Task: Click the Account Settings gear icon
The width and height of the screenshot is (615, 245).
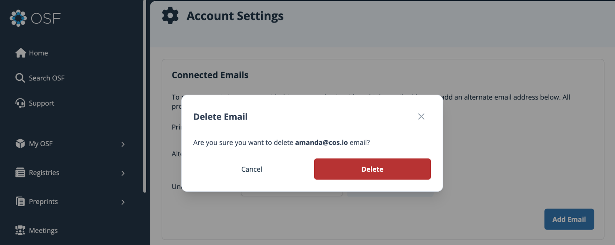Action: 170,16
